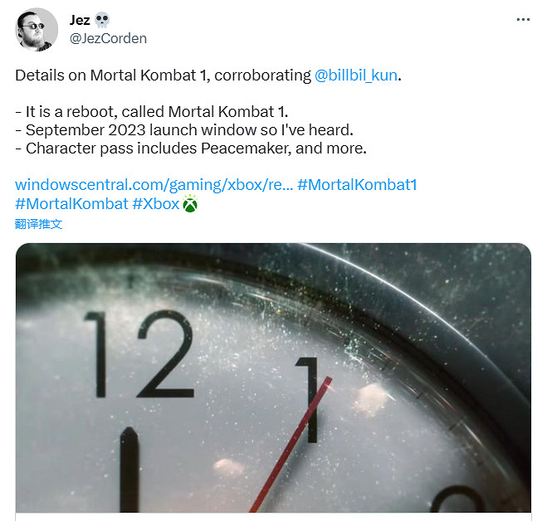Viewport: 537px width, 521px height.
Task: Click the red second hand in image
Action: [x=290, y=445]
